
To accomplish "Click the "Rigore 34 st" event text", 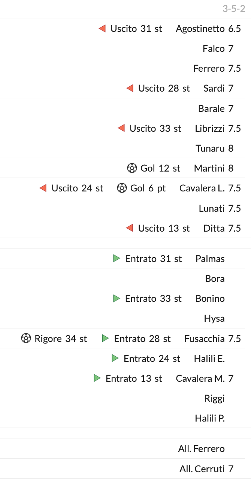I will click(61, 339).
